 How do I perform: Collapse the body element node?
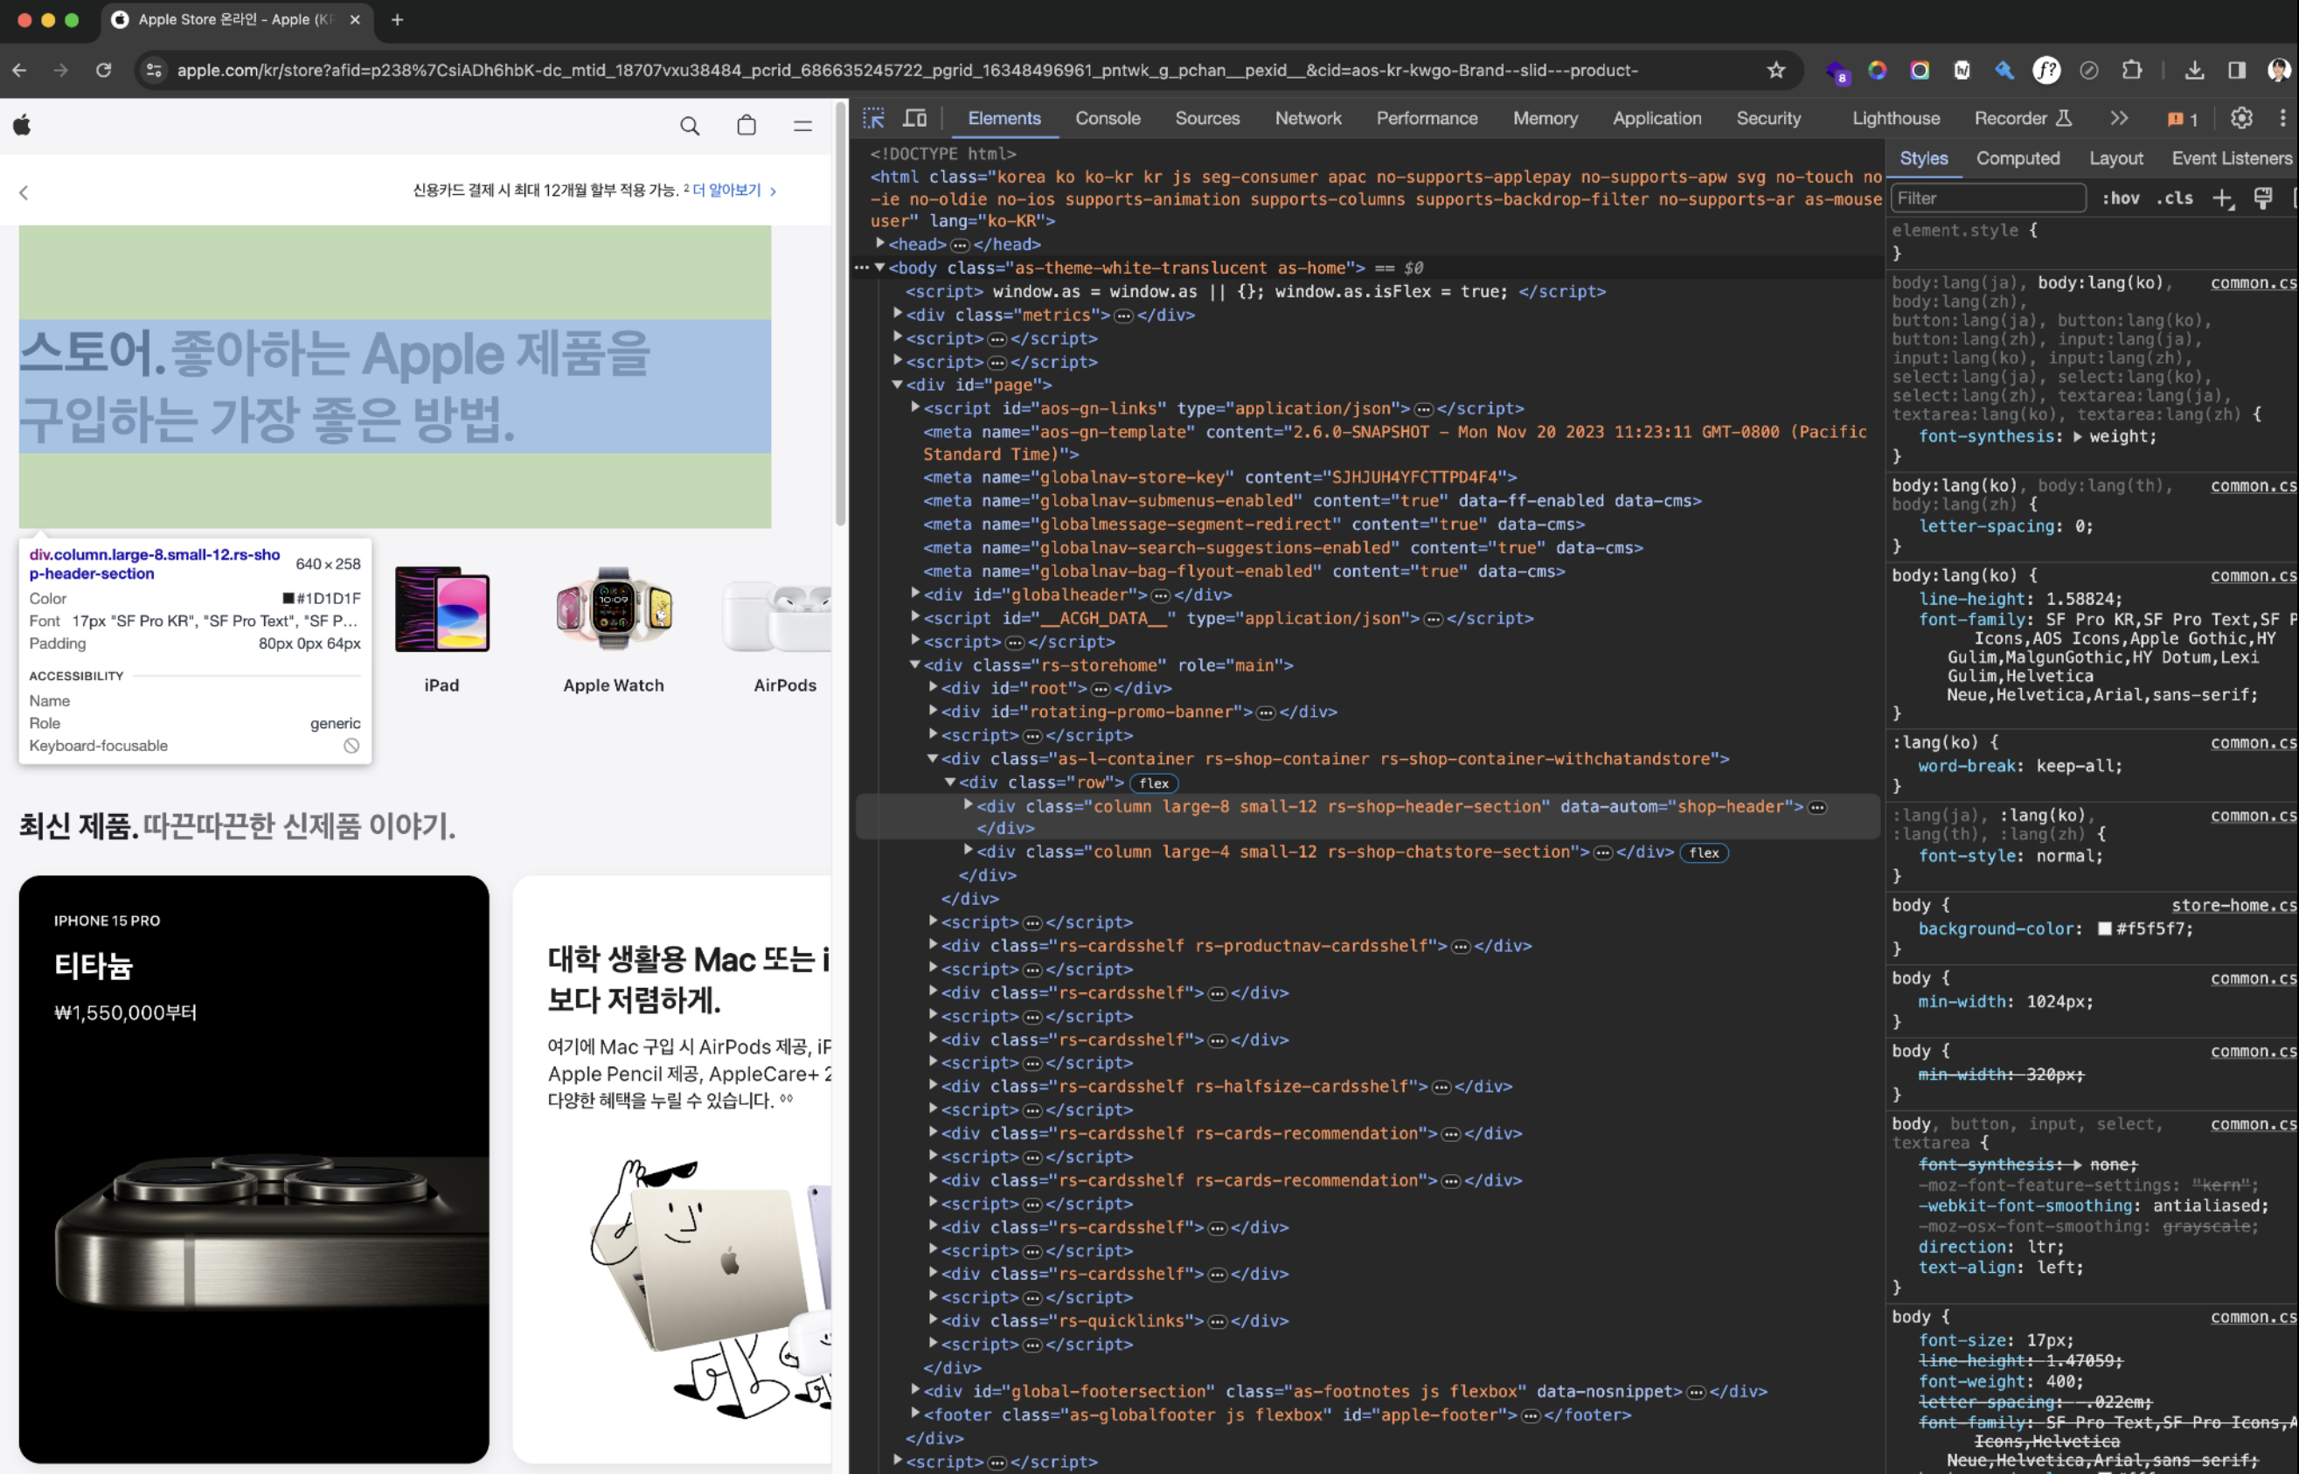tap(880, 267)
